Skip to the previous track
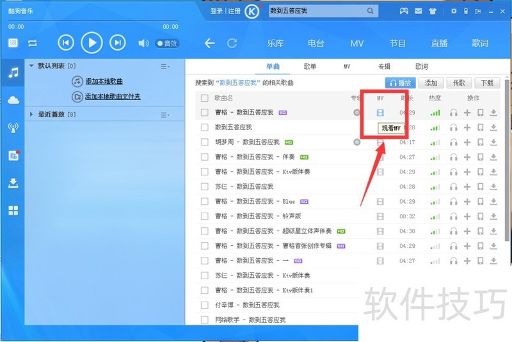The image size is (512, 342). pyautogui.click(x=66, y=43)
